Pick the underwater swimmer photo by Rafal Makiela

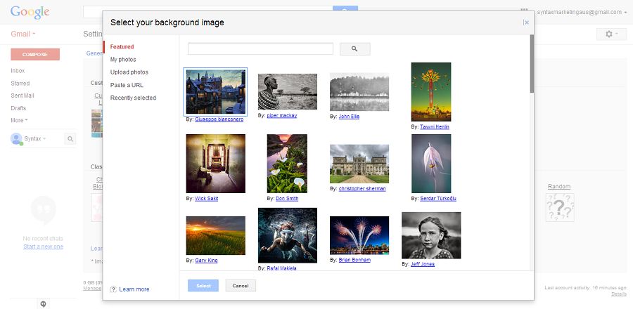[x=288, y=235]
